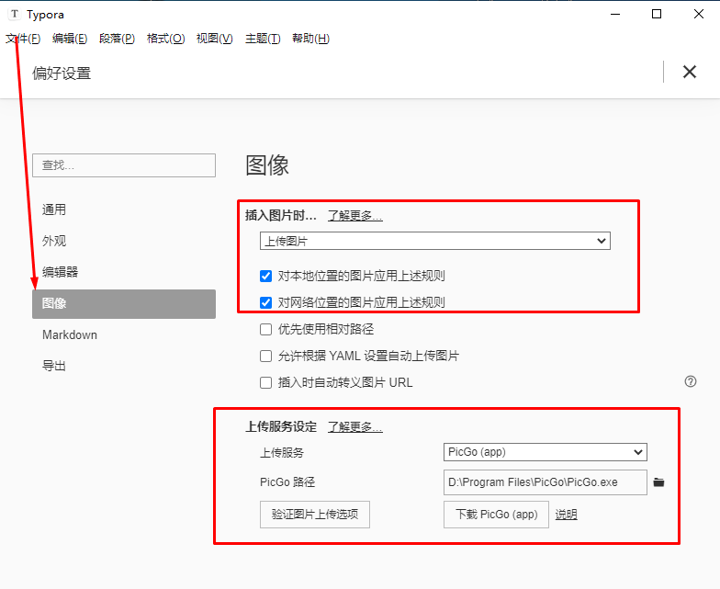Open the 说明 link
720x589 pixels.
click(566, 515)
